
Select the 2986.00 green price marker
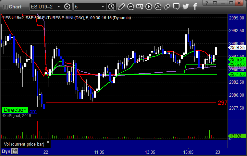237,65
